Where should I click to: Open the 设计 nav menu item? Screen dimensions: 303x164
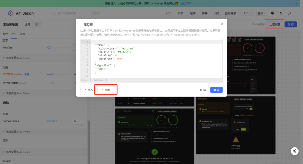[x=168, y=13]
